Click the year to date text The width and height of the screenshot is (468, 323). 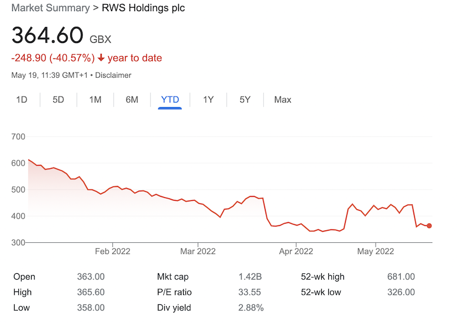(x=135, y=58)
